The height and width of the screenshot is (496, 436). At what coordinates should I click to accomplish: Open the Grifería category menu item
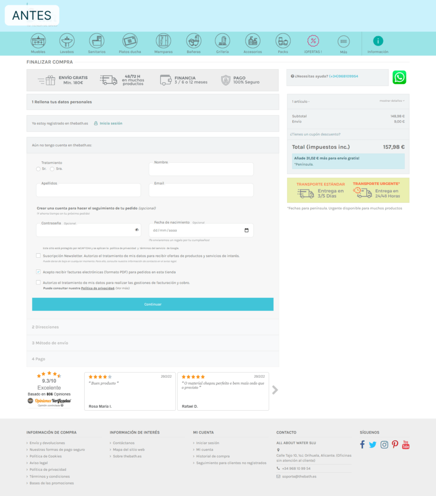click(x=223, y=41)
